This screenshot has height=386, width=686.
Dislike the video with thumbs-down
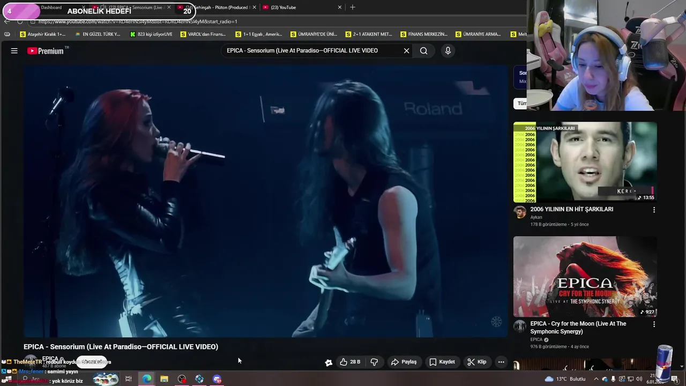pos(374,362)
